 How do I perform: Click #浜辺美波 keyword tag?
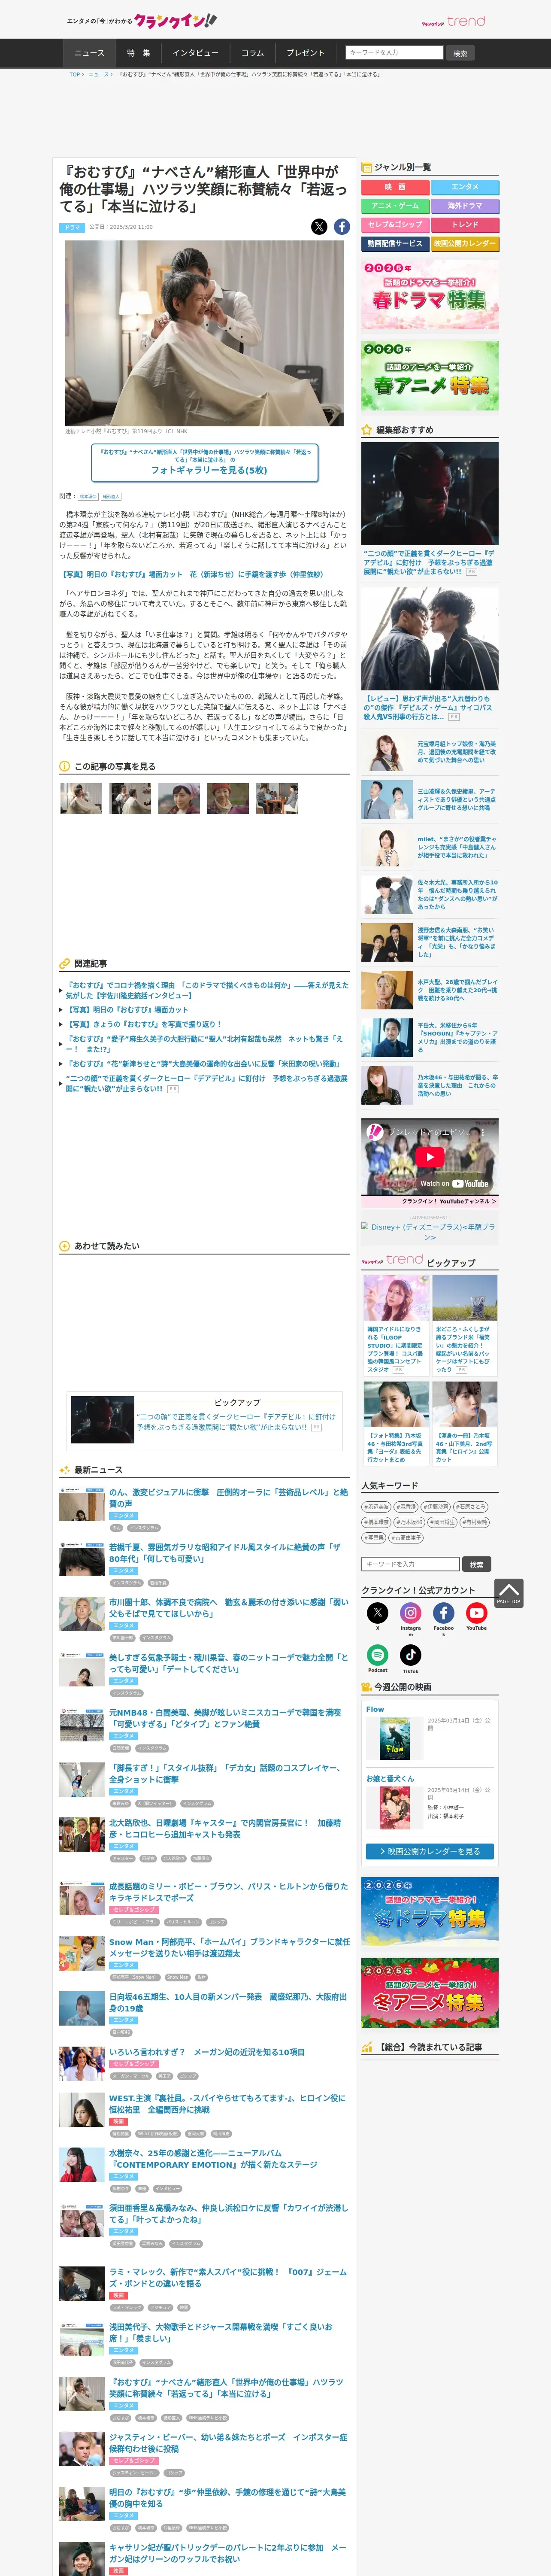[377, 1506]
